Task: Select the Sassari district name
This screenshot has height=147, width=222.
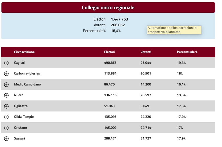Action: click(19, 139)
